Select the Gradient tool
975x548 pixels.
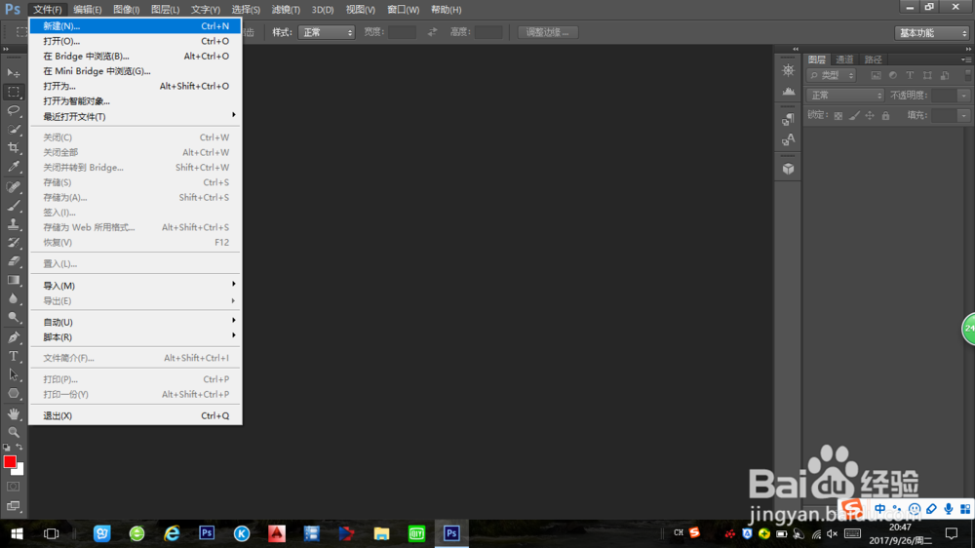(x=13, y=281)
